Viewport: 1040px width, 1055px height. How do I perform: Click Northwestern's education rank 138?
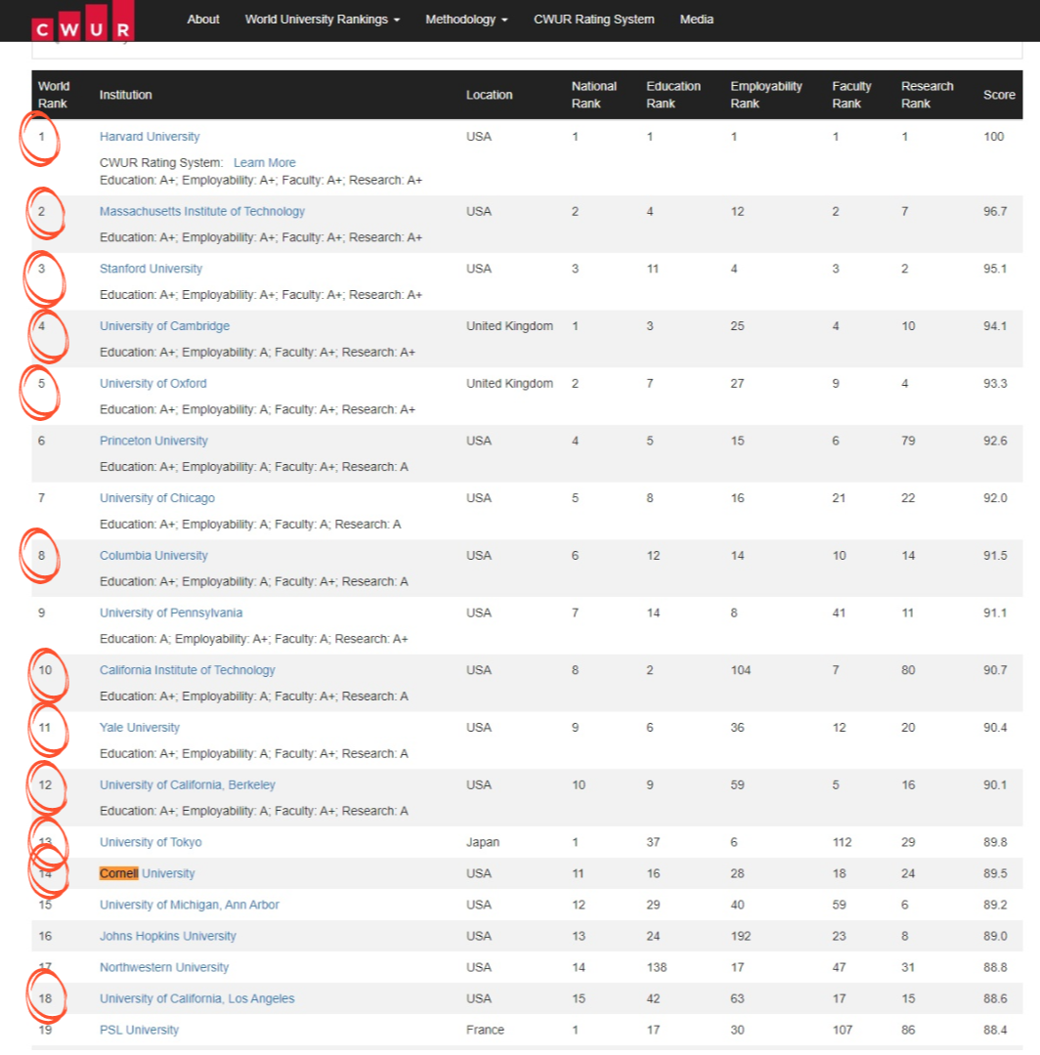pyautogui.click(x=656, y=967)
